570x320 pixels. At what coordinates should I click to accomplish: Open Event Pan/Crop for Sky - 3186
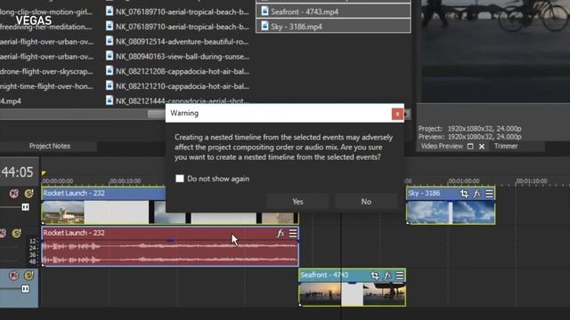(464, 194)
